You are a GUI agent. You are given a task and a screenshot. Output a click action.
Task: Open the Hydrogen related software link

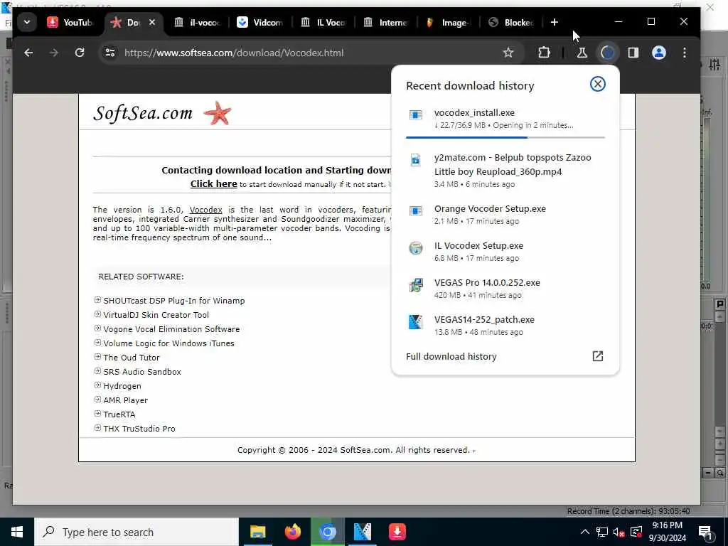point(122,386)
